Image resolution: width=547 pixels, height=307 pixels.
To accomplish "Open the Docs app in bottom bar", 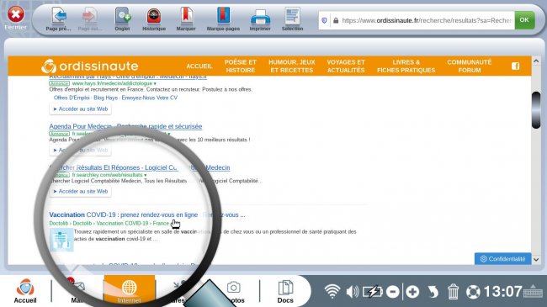I will pyautogui.click(x=285, y=291).
